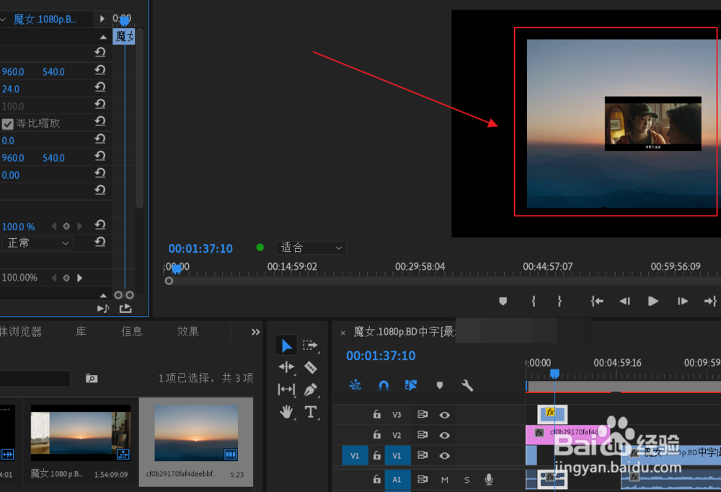Toggle effect controls timeline view triangle
The height and width of the screenshot is (492, 721).
click(102, 19)
